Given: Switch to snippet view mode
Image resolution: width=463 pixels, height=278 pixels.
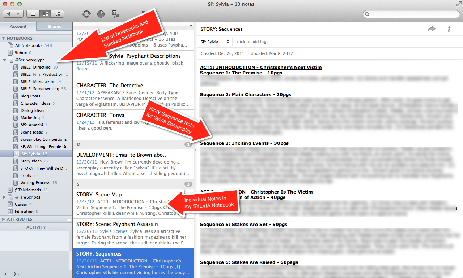Looking at the screenshot, I should point(45,14).
